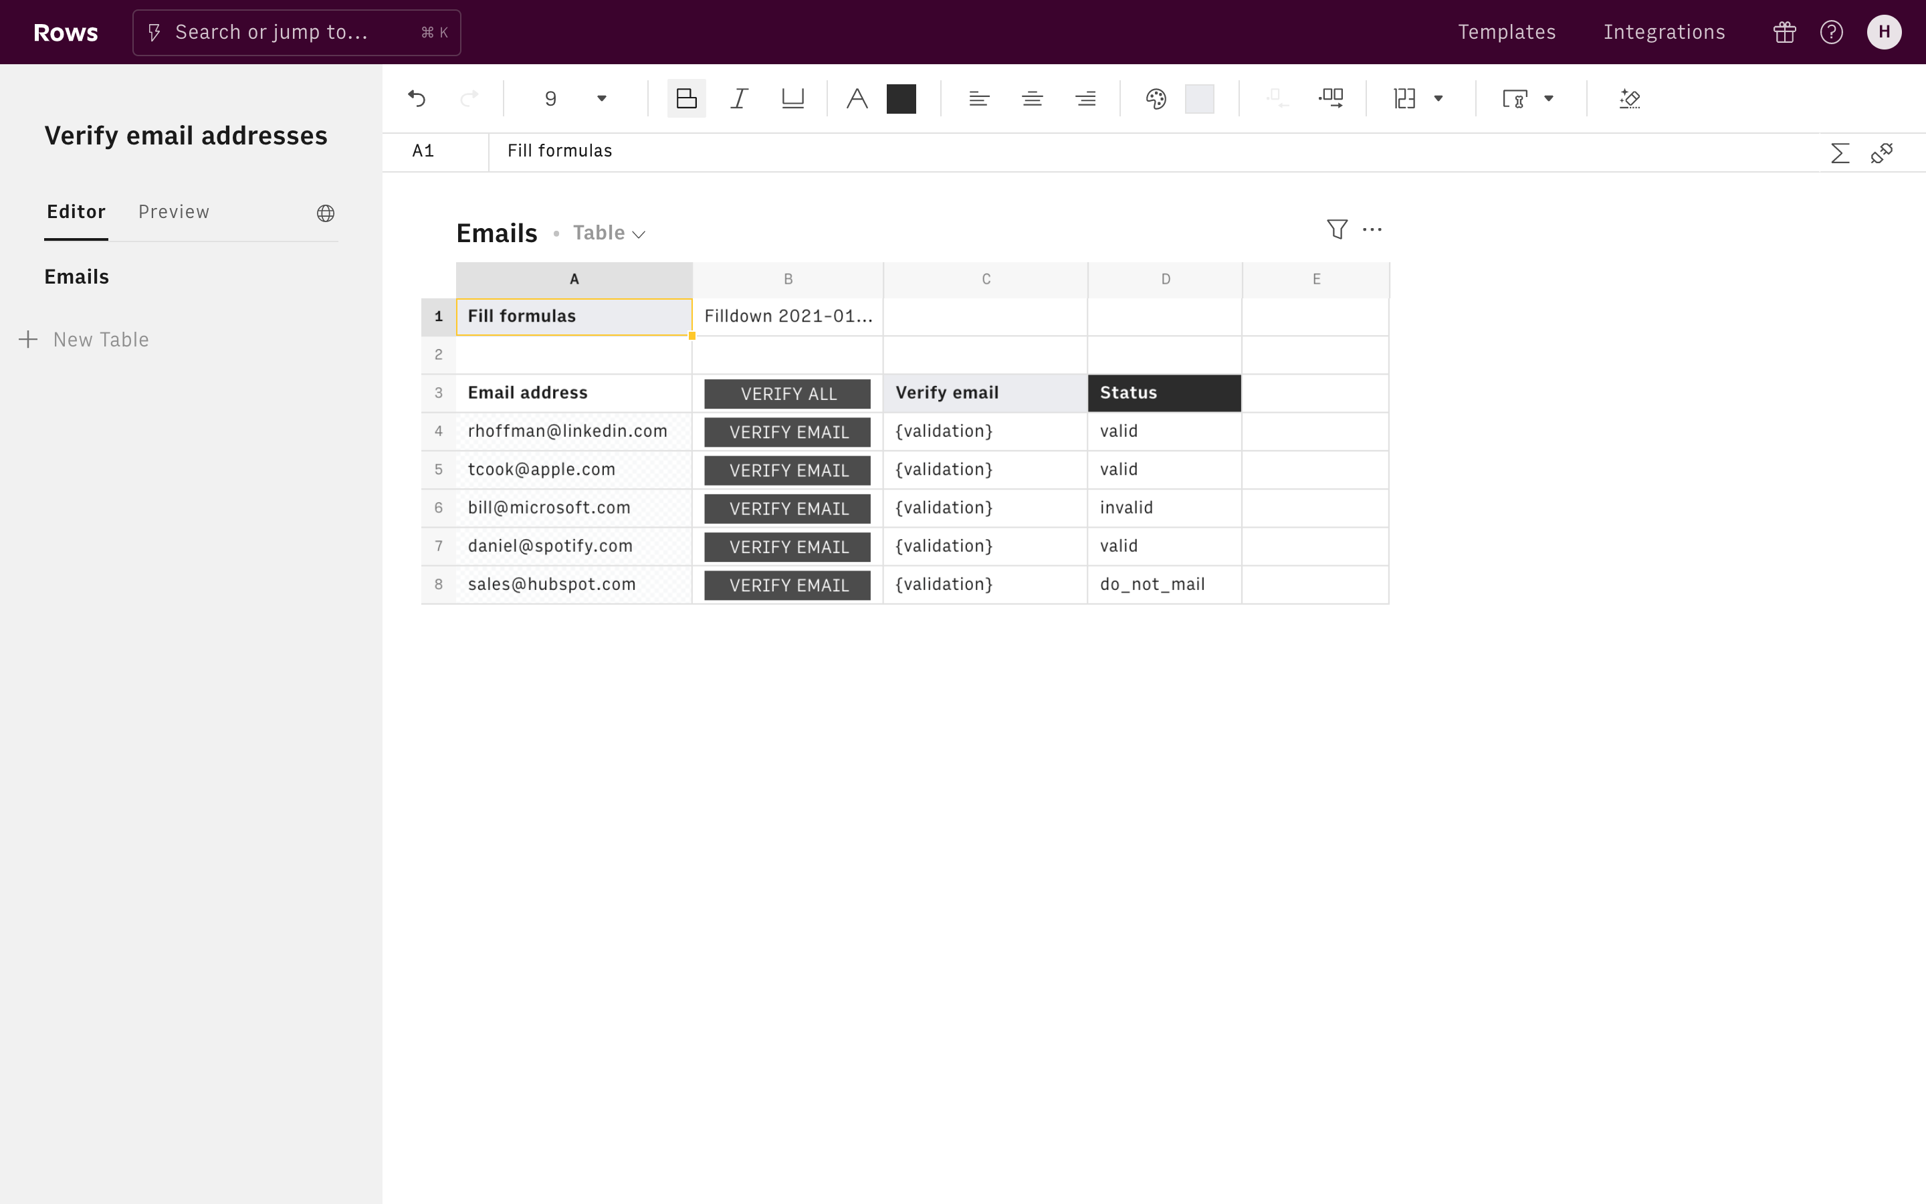Switch to the Preview tab

173,212
